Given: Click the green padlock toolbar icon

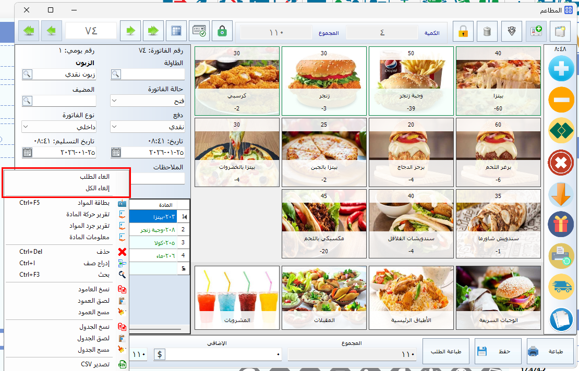Looking at the screenshot, I should click(x=222, y=31).
